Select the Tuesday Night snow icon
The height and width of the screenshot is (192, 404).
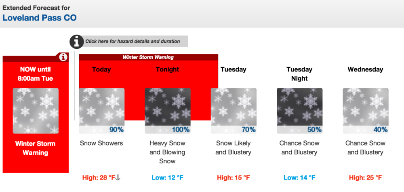pos(299,111)
